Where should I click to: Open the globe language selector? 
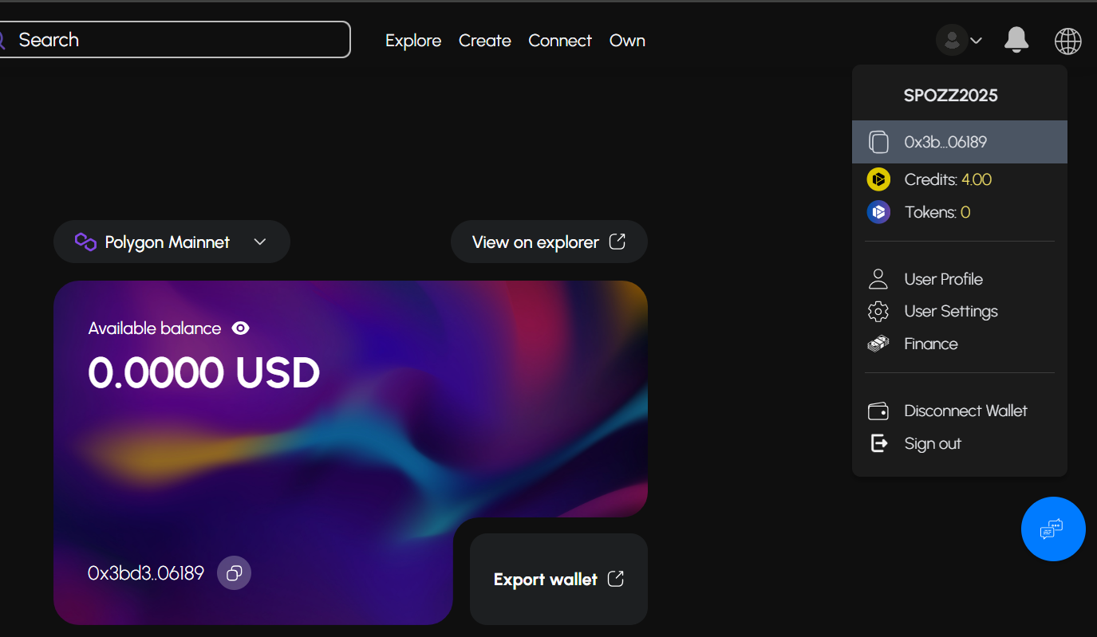coord(1067,41)
